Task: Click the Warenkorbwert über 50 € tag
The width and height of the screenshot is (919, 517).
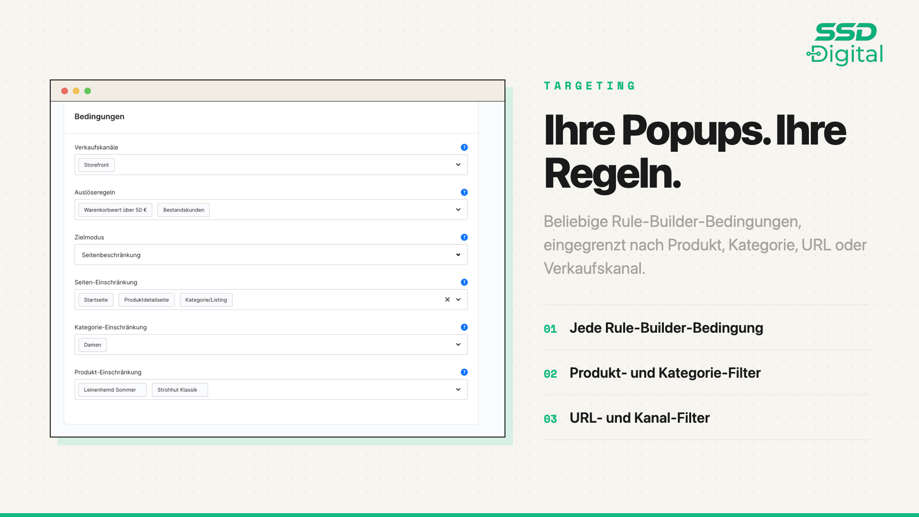Action: tap(115, 210)
